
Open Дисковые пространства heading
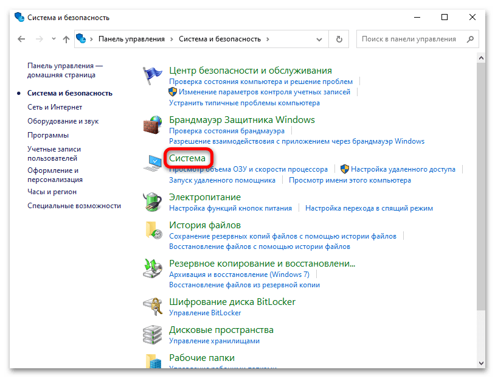pos(221,330)
